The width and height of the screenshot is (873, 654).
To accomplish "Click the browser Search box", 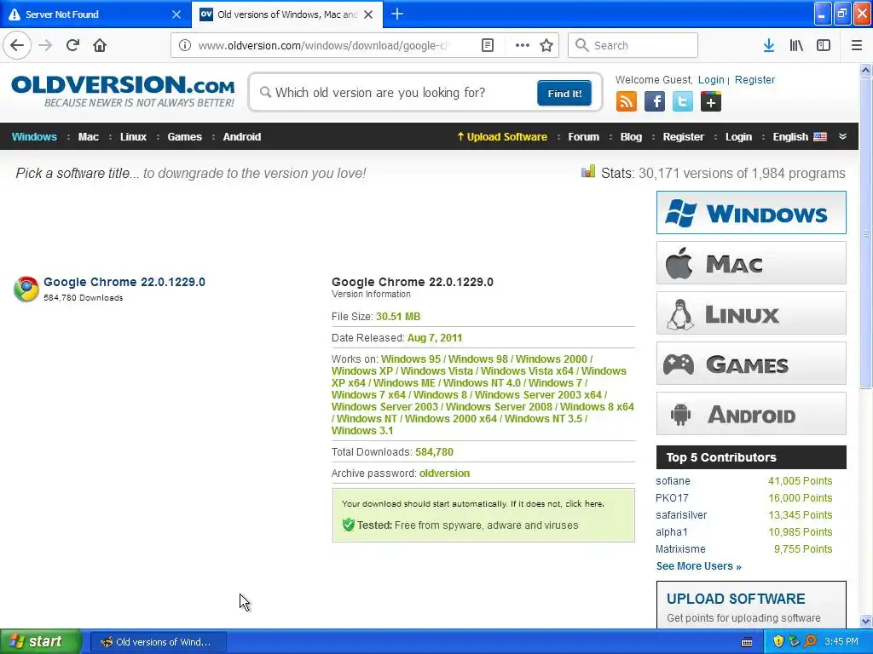I will [x=633, y=45].
